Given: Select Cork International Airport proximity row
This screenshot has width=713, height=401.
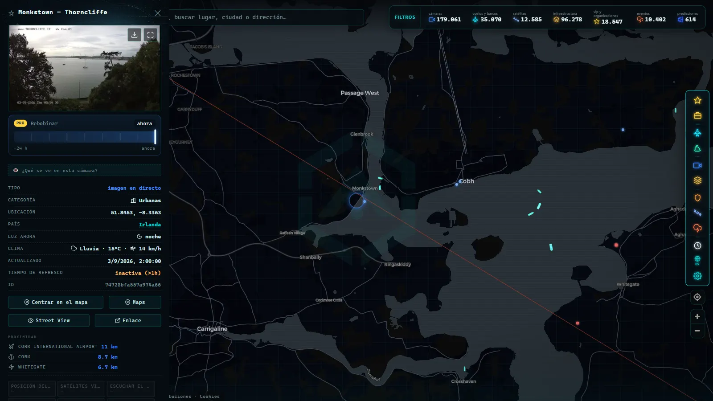Looking at the screenshot, I should point(63,347).
